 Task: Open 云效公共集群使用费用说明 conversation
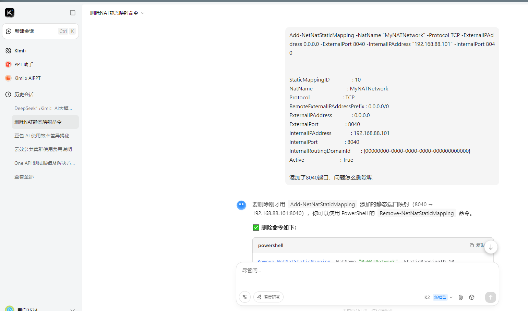click(x=45, y=149)
